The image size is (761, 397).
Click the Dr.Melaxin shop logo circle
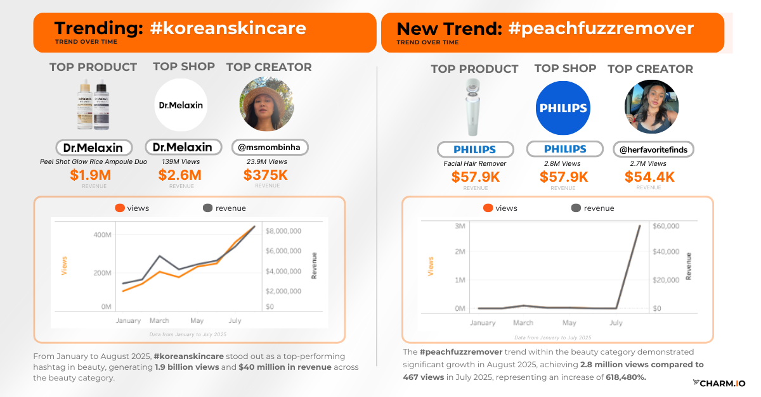tap(181, 105)
